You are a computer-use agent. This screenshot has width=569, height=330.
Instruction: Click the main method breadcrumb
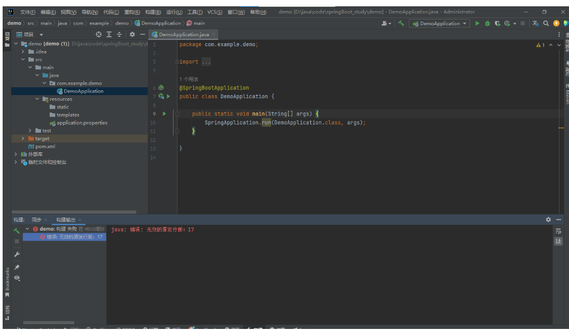click(x=196, y=23)
